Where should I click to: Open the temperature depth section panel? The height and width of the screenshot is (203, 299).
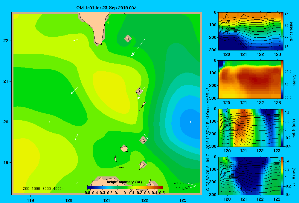pos(249,31)
